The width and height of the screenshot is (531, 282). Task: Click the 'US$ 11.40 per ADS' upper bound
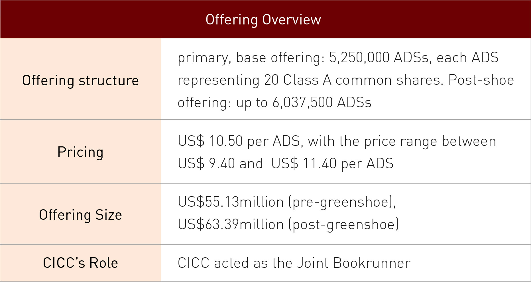click(332, 163)
